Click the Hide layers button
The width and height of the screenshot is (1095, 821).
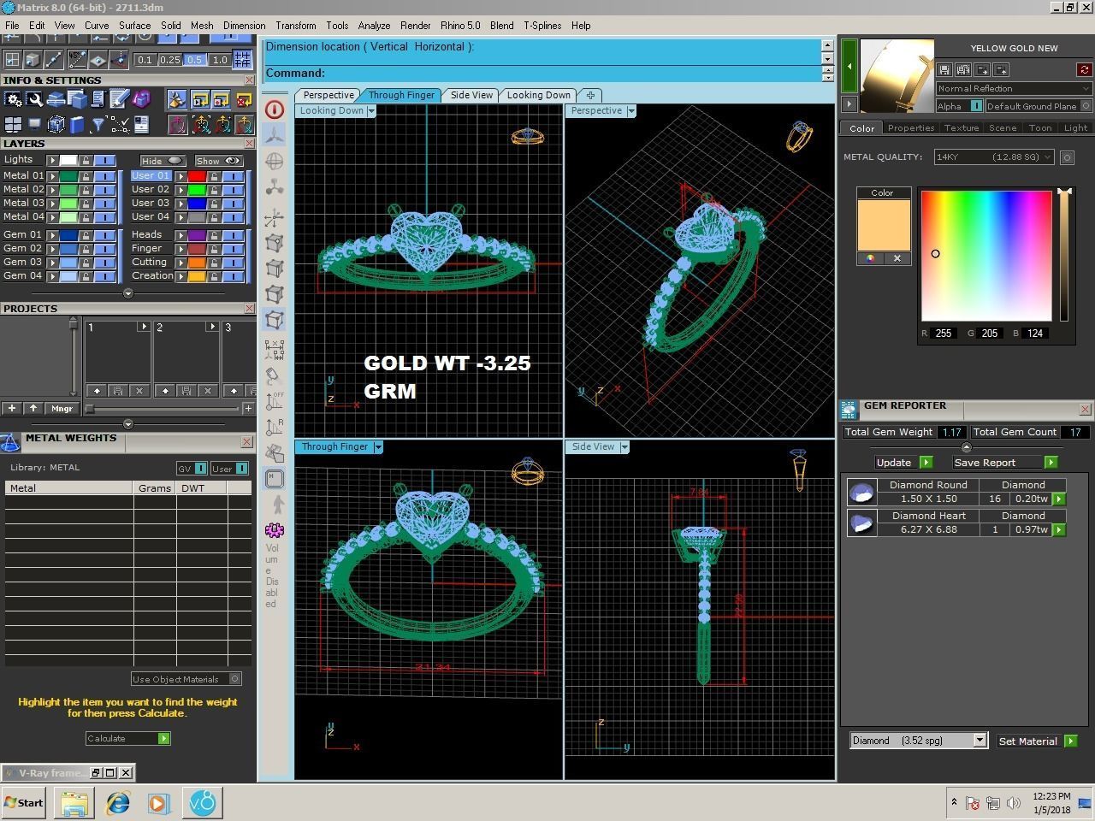pyautogui.click(x=163, y=161)
